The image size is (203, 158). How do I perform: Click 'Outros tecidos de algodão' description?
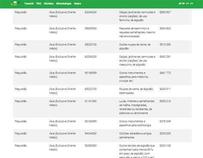137,151
